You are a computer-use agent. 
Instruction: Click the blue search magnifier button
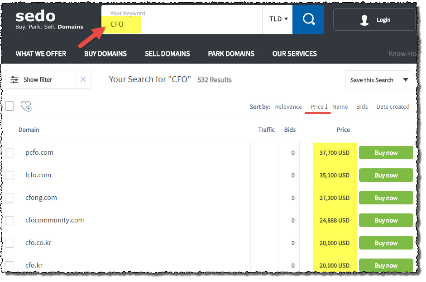[x=308, y=19]
